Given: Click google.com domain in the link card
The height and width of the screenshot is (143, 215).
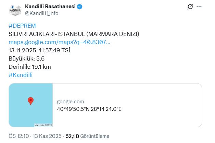Looking at the screenshot, I should click(x=70, y=102).
